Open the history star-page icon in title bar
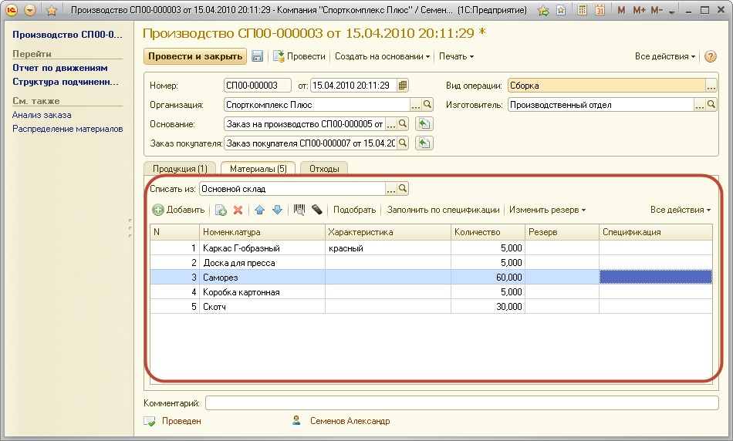Image resolution: width=733 pixels, height=441 pixels. pos(561,10)
